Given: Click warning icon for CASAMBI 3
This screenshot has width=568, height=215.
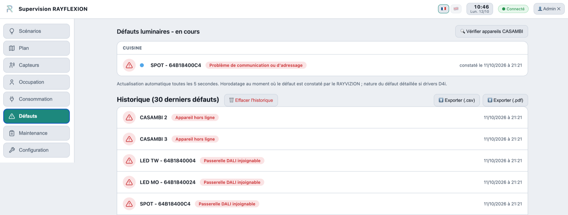Looking at the screenshot, I should (129, 139).
